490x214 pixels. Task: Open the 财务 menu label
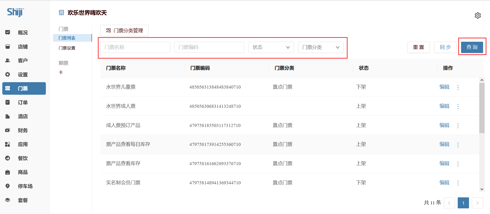23,130
